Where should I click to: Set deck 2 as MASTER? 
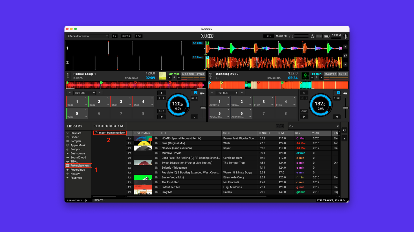click(330, 74)
